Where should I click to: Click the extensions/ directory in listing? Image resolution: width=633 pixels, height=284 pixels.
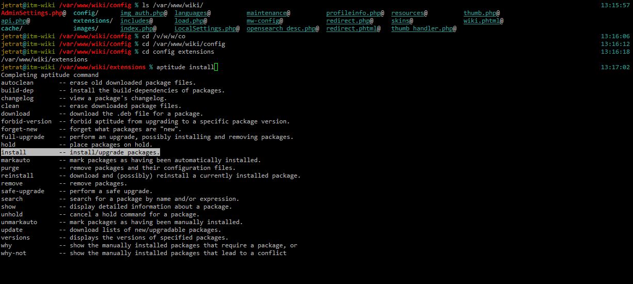(93, 21)
